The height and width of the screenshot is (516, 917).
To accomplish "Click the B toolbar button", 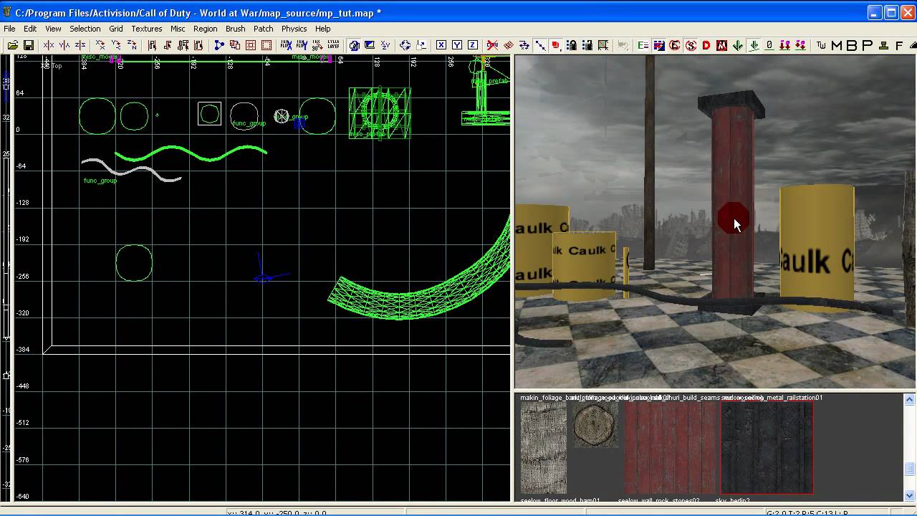I will click(x=852, y=45).
